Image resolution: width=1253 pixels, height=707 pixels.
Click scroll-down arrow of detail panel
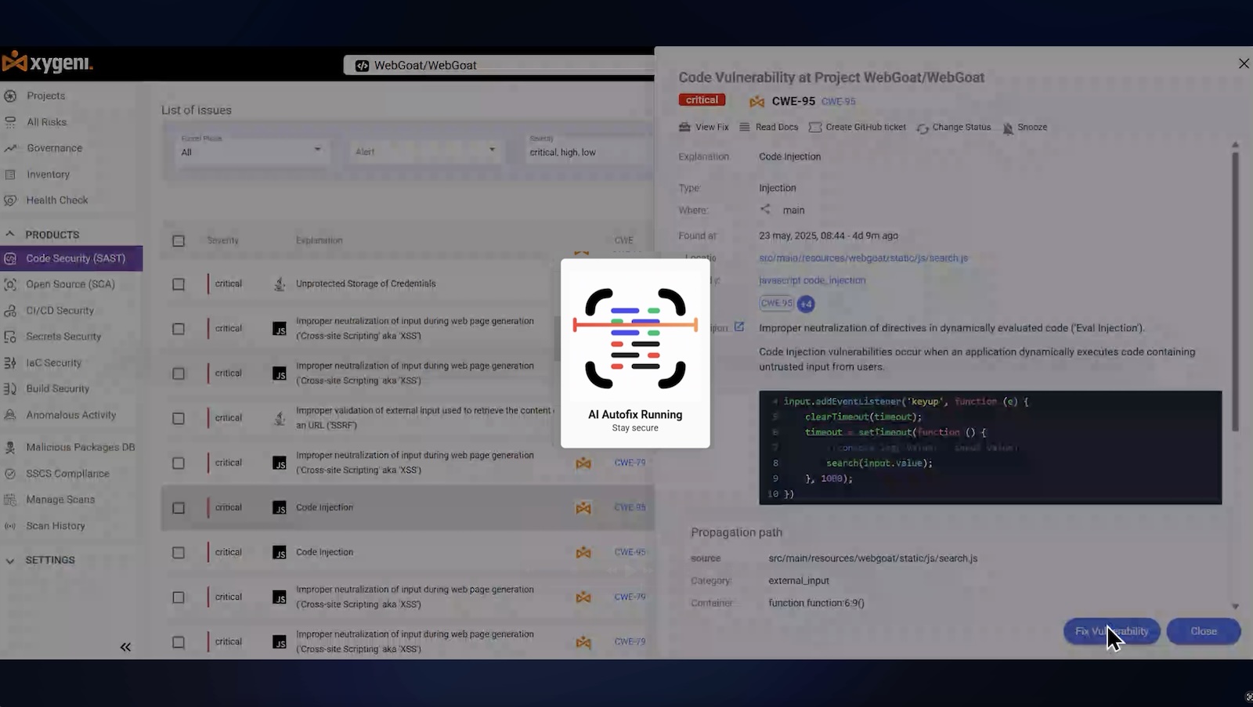1235,606
